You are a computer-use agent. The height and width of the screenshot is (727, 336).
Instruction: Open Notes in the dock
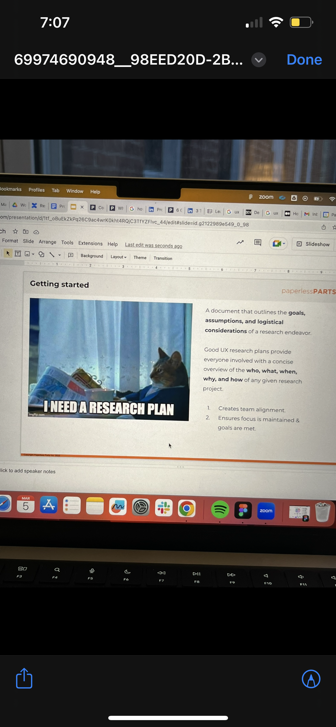tap(94, 506)
